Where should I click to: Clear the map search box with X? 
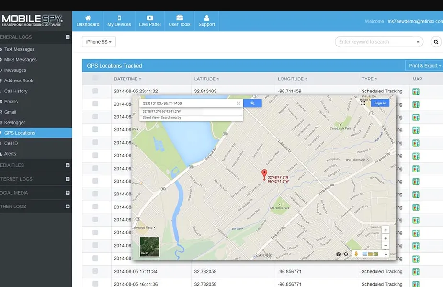[239, 103]
